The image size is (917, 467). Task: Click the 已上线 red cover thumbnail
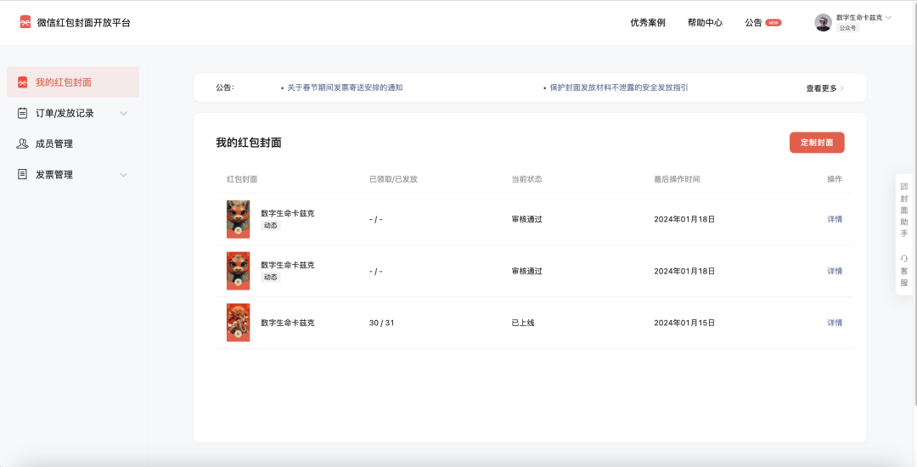click(x=238, y=322)
